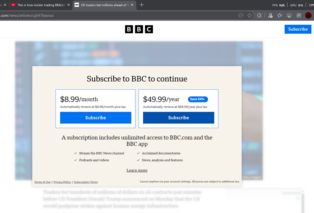Switch to the YouTube insider trading tab
Screen dimensions: 314x213
[40, 5]
